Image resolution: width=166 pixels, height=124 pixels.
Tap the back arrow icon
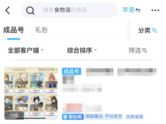point(8,10)
